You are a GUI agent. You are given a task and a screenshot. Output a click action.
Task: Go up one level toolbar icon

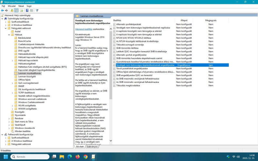pos(12,11)
